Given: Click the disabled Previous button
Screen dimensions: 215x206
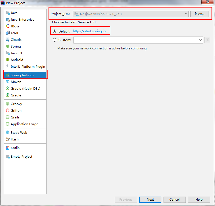Looking at the screenshot, I should (126, 199).
